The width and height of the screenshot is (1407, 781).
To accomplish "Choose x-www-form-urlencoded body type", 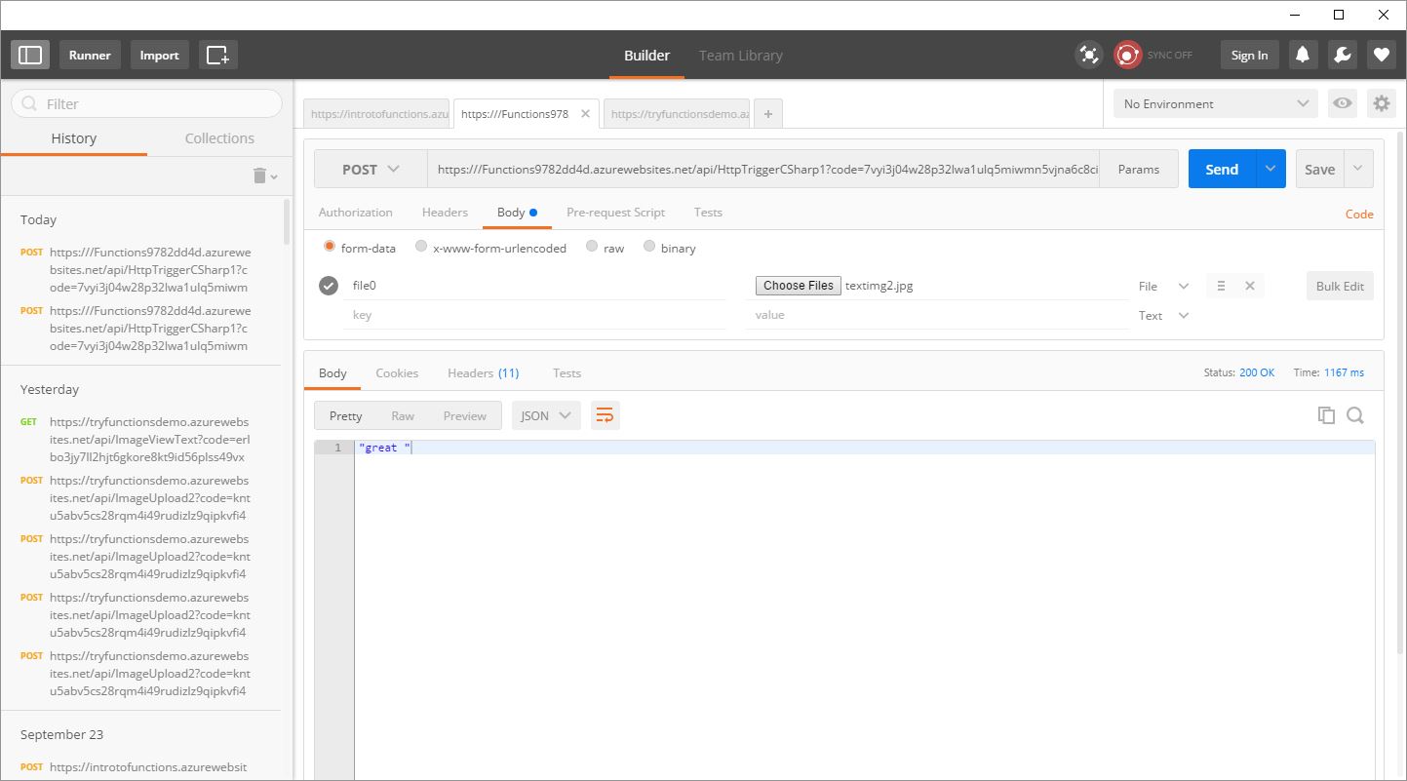I will click(421, 248).
